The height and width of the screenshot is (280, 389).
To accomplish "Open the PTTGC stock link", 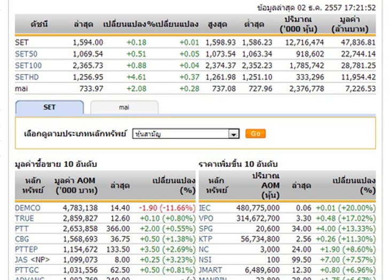I will (27, 270).
